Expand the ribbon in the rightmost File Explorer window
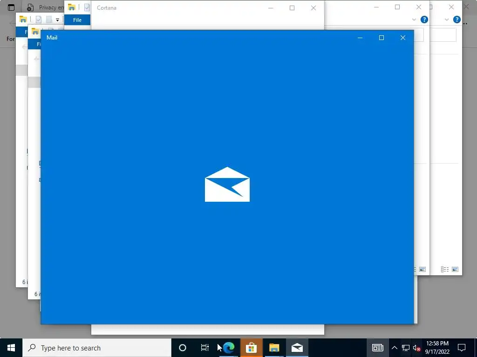The image size is (477, 357). [x=447, y=20]
